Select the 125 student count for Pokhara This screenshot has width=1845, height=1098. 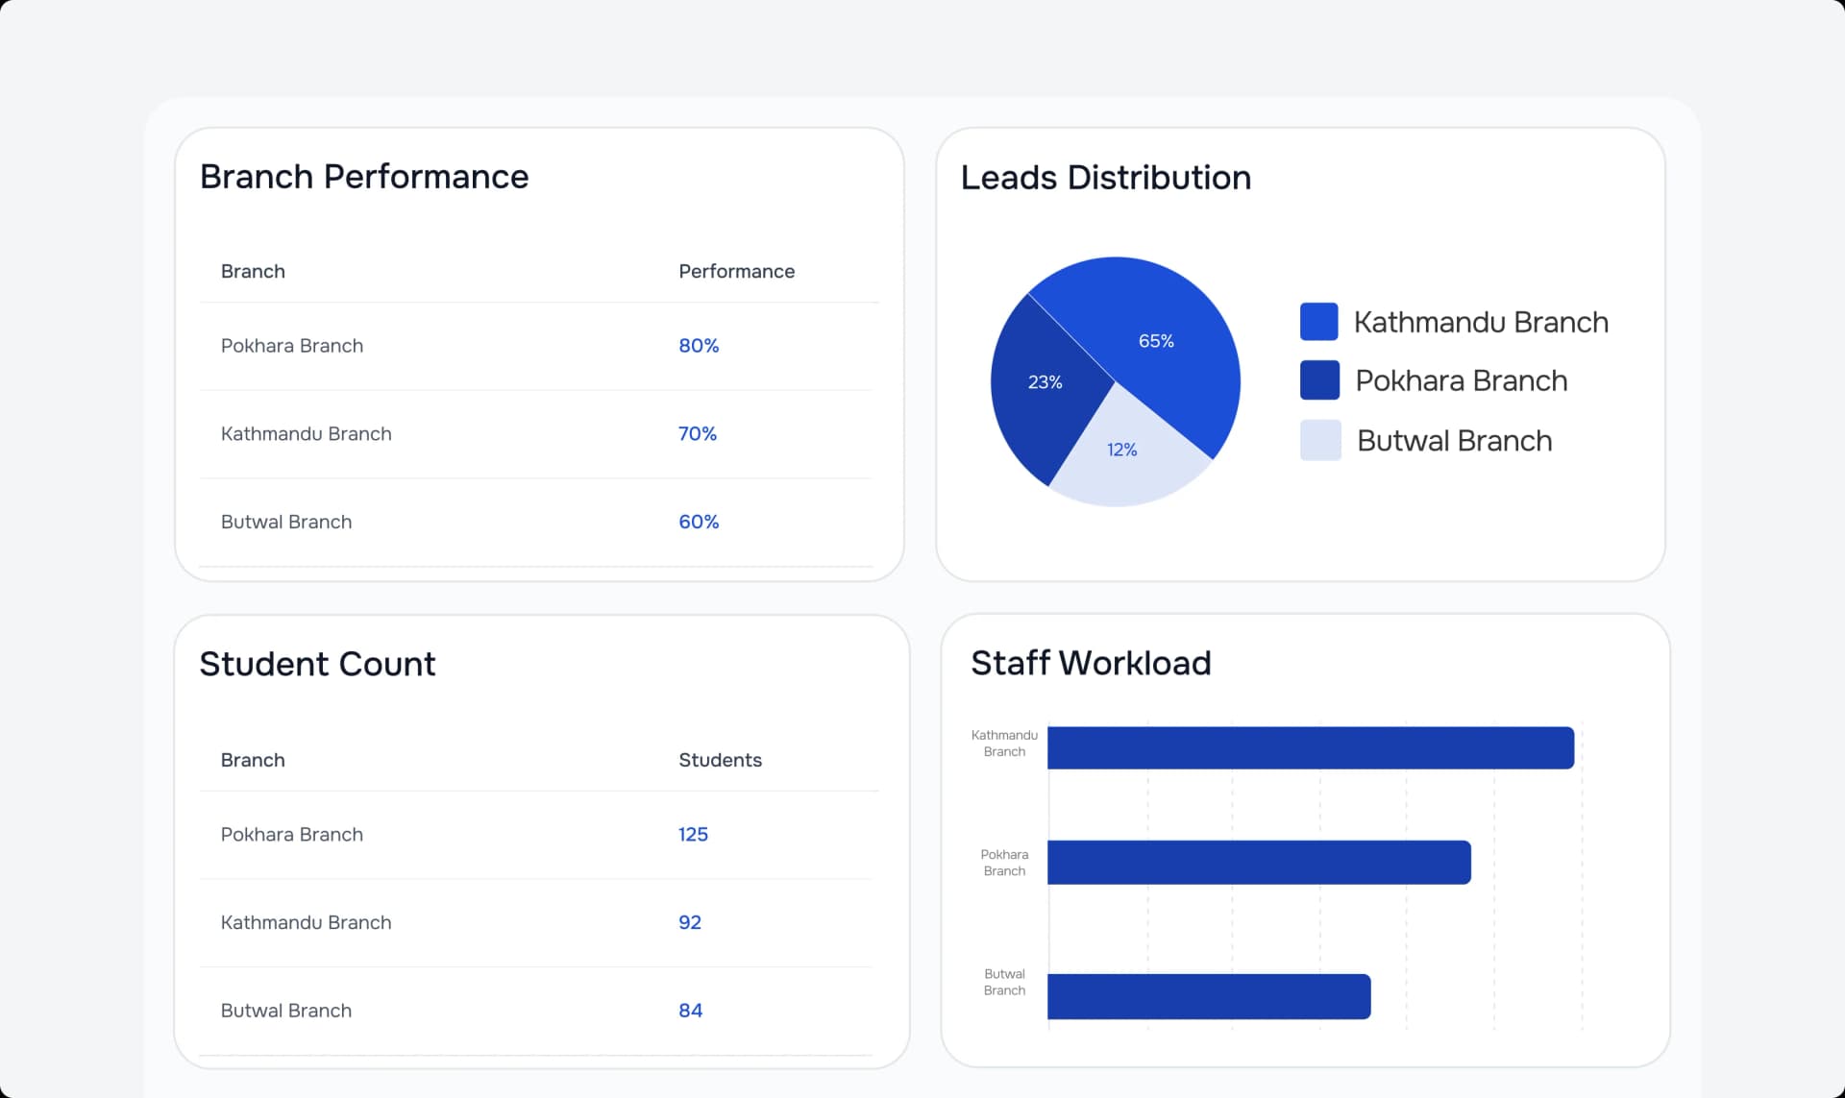pos(693,835)
